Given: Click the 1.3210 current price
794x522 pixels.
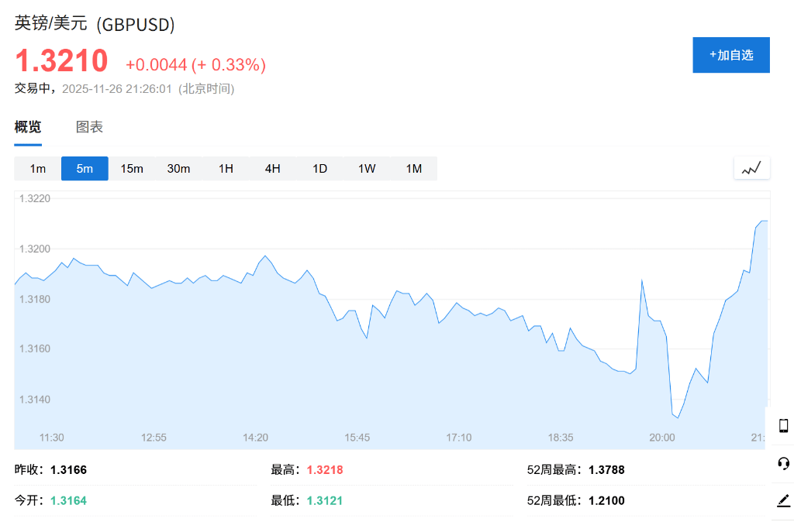Looking at the screenshot, I should click(x=61, y=62).
